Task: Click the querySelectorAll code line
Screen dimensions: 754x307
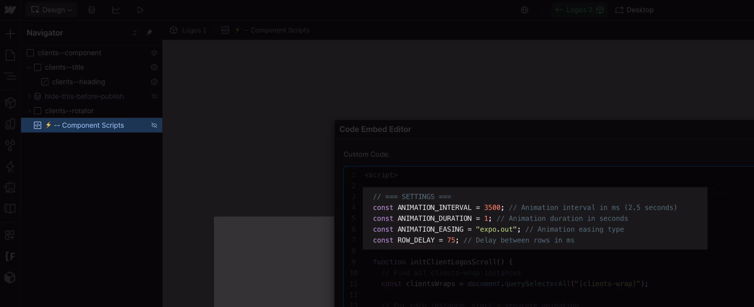Action: 515,284
